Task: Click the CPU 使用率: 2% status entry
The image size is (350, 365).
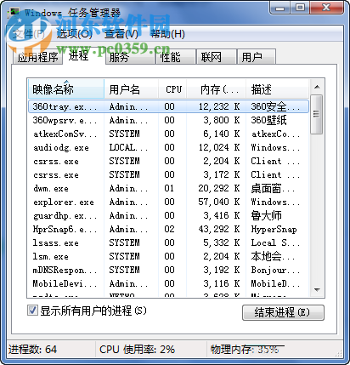Action: coord(137,350)
